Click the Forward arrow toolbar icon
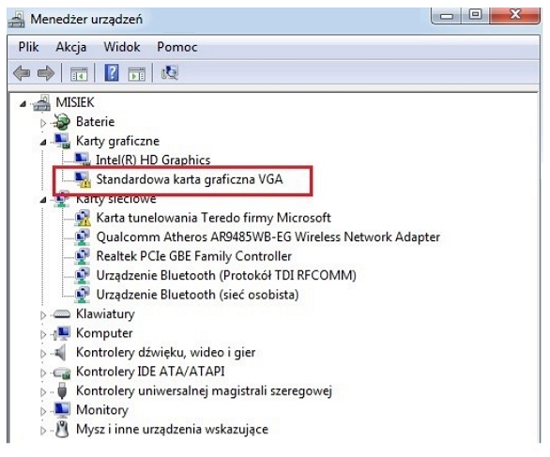550x457 pixels. point(46,73)
